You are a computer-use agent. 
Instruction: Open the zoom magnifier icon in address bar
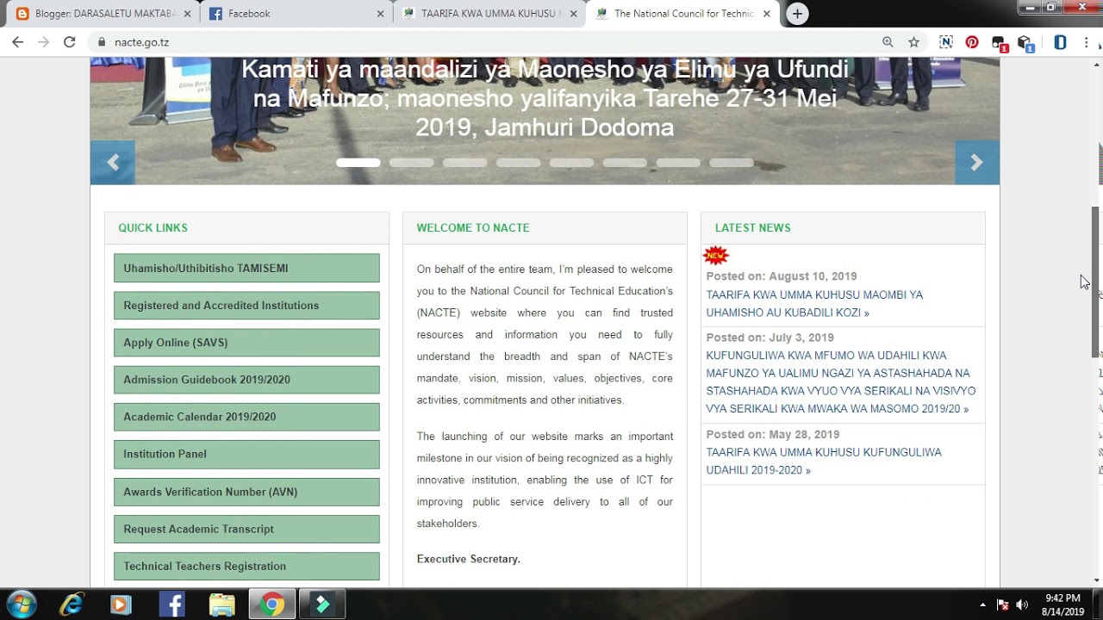[888, 41]
